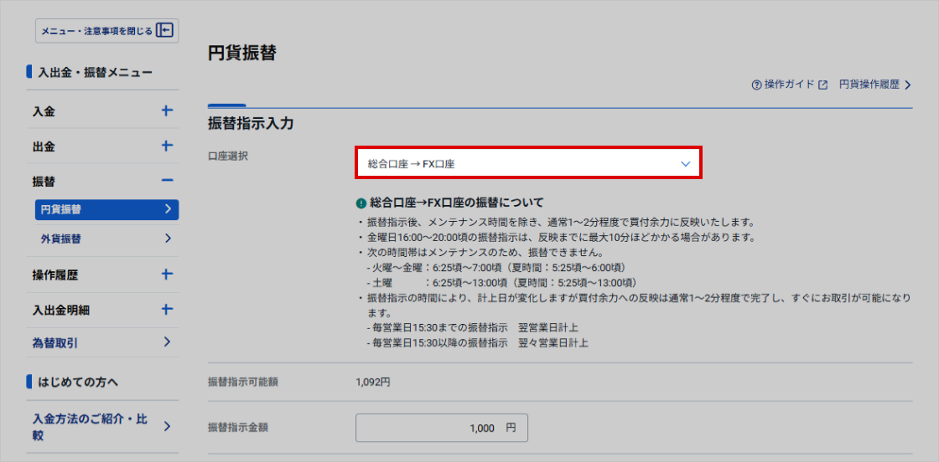Open the 口座選択 account dropdown
Viewport: 939px width, 462px height.
[x=528, y=164]
